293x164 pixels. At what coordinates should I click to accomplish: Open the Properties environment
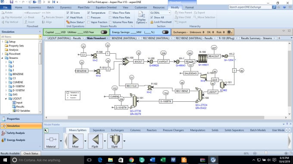click(x=21, y=119)
